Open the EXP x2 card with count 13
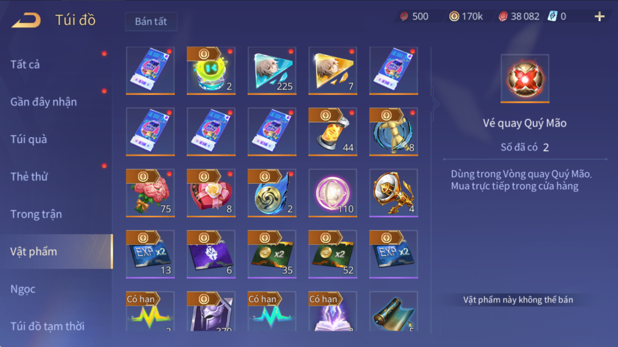 [x=150, y=254]
